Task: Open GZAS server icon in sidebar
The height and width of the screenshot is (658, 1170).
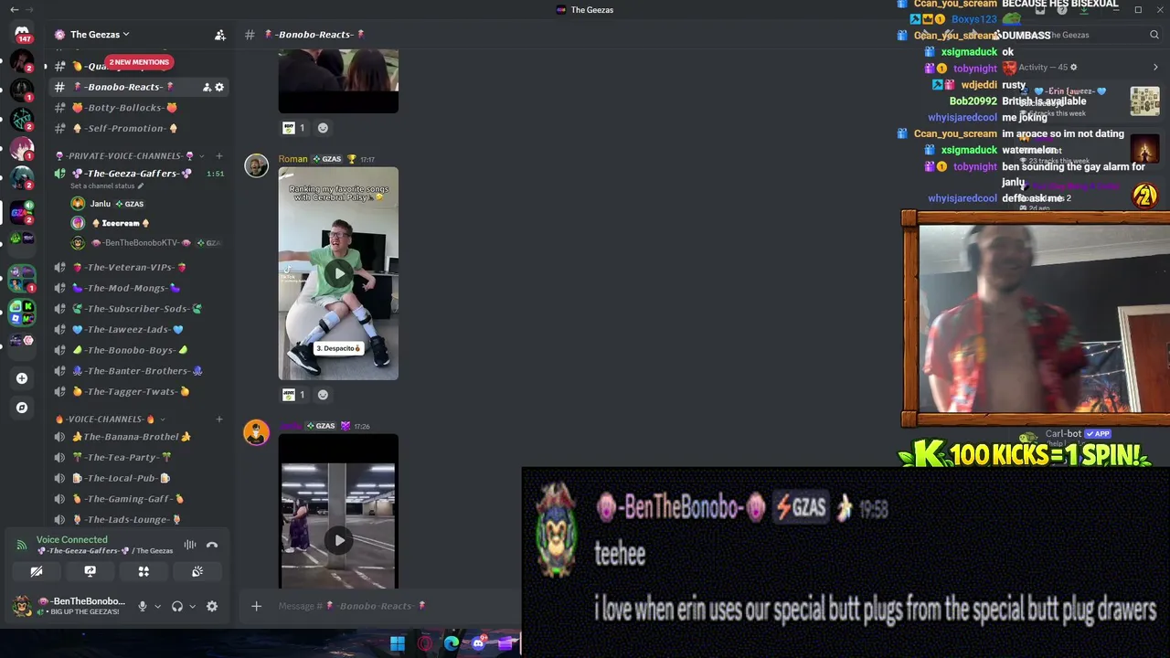Action: pos(22,212)
